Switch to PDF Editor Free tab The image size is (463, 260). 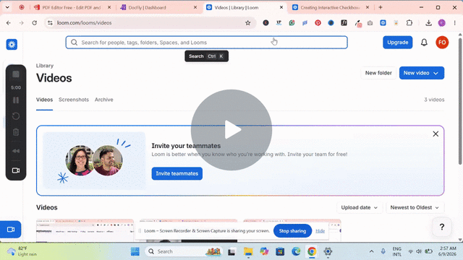click(x=72, y=7)
